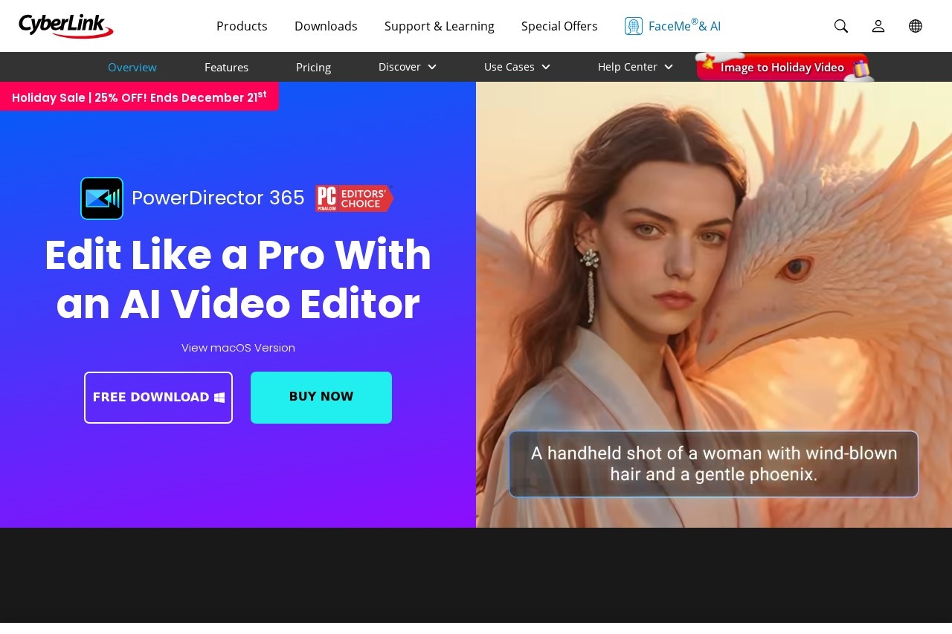Click the View macOS Version link
Image resolution: width=952 pixels, height=634 pixels.
[x=238, y=348]
